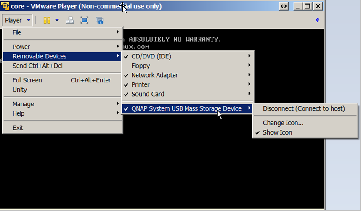Open the dropdown arrow next to pause icon

[x=57, y=20]
